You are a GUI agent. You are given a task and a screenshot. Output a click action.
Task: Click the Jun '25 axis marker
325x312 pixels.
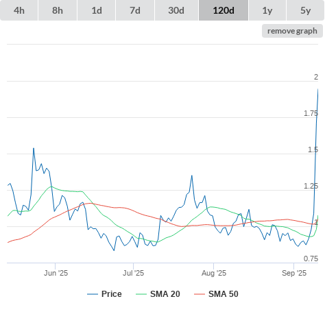[56, 273]
